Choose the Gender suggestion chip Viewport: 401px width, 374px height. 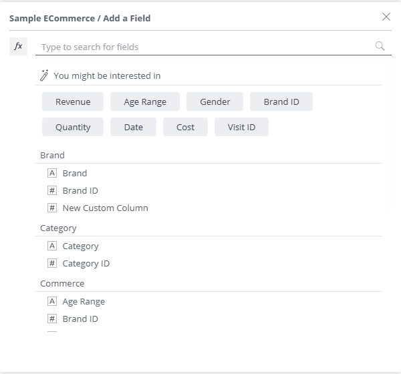(215, 102)
